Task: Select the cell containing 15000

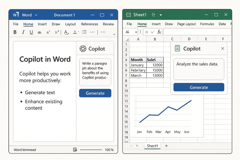Action: point(155,70)
